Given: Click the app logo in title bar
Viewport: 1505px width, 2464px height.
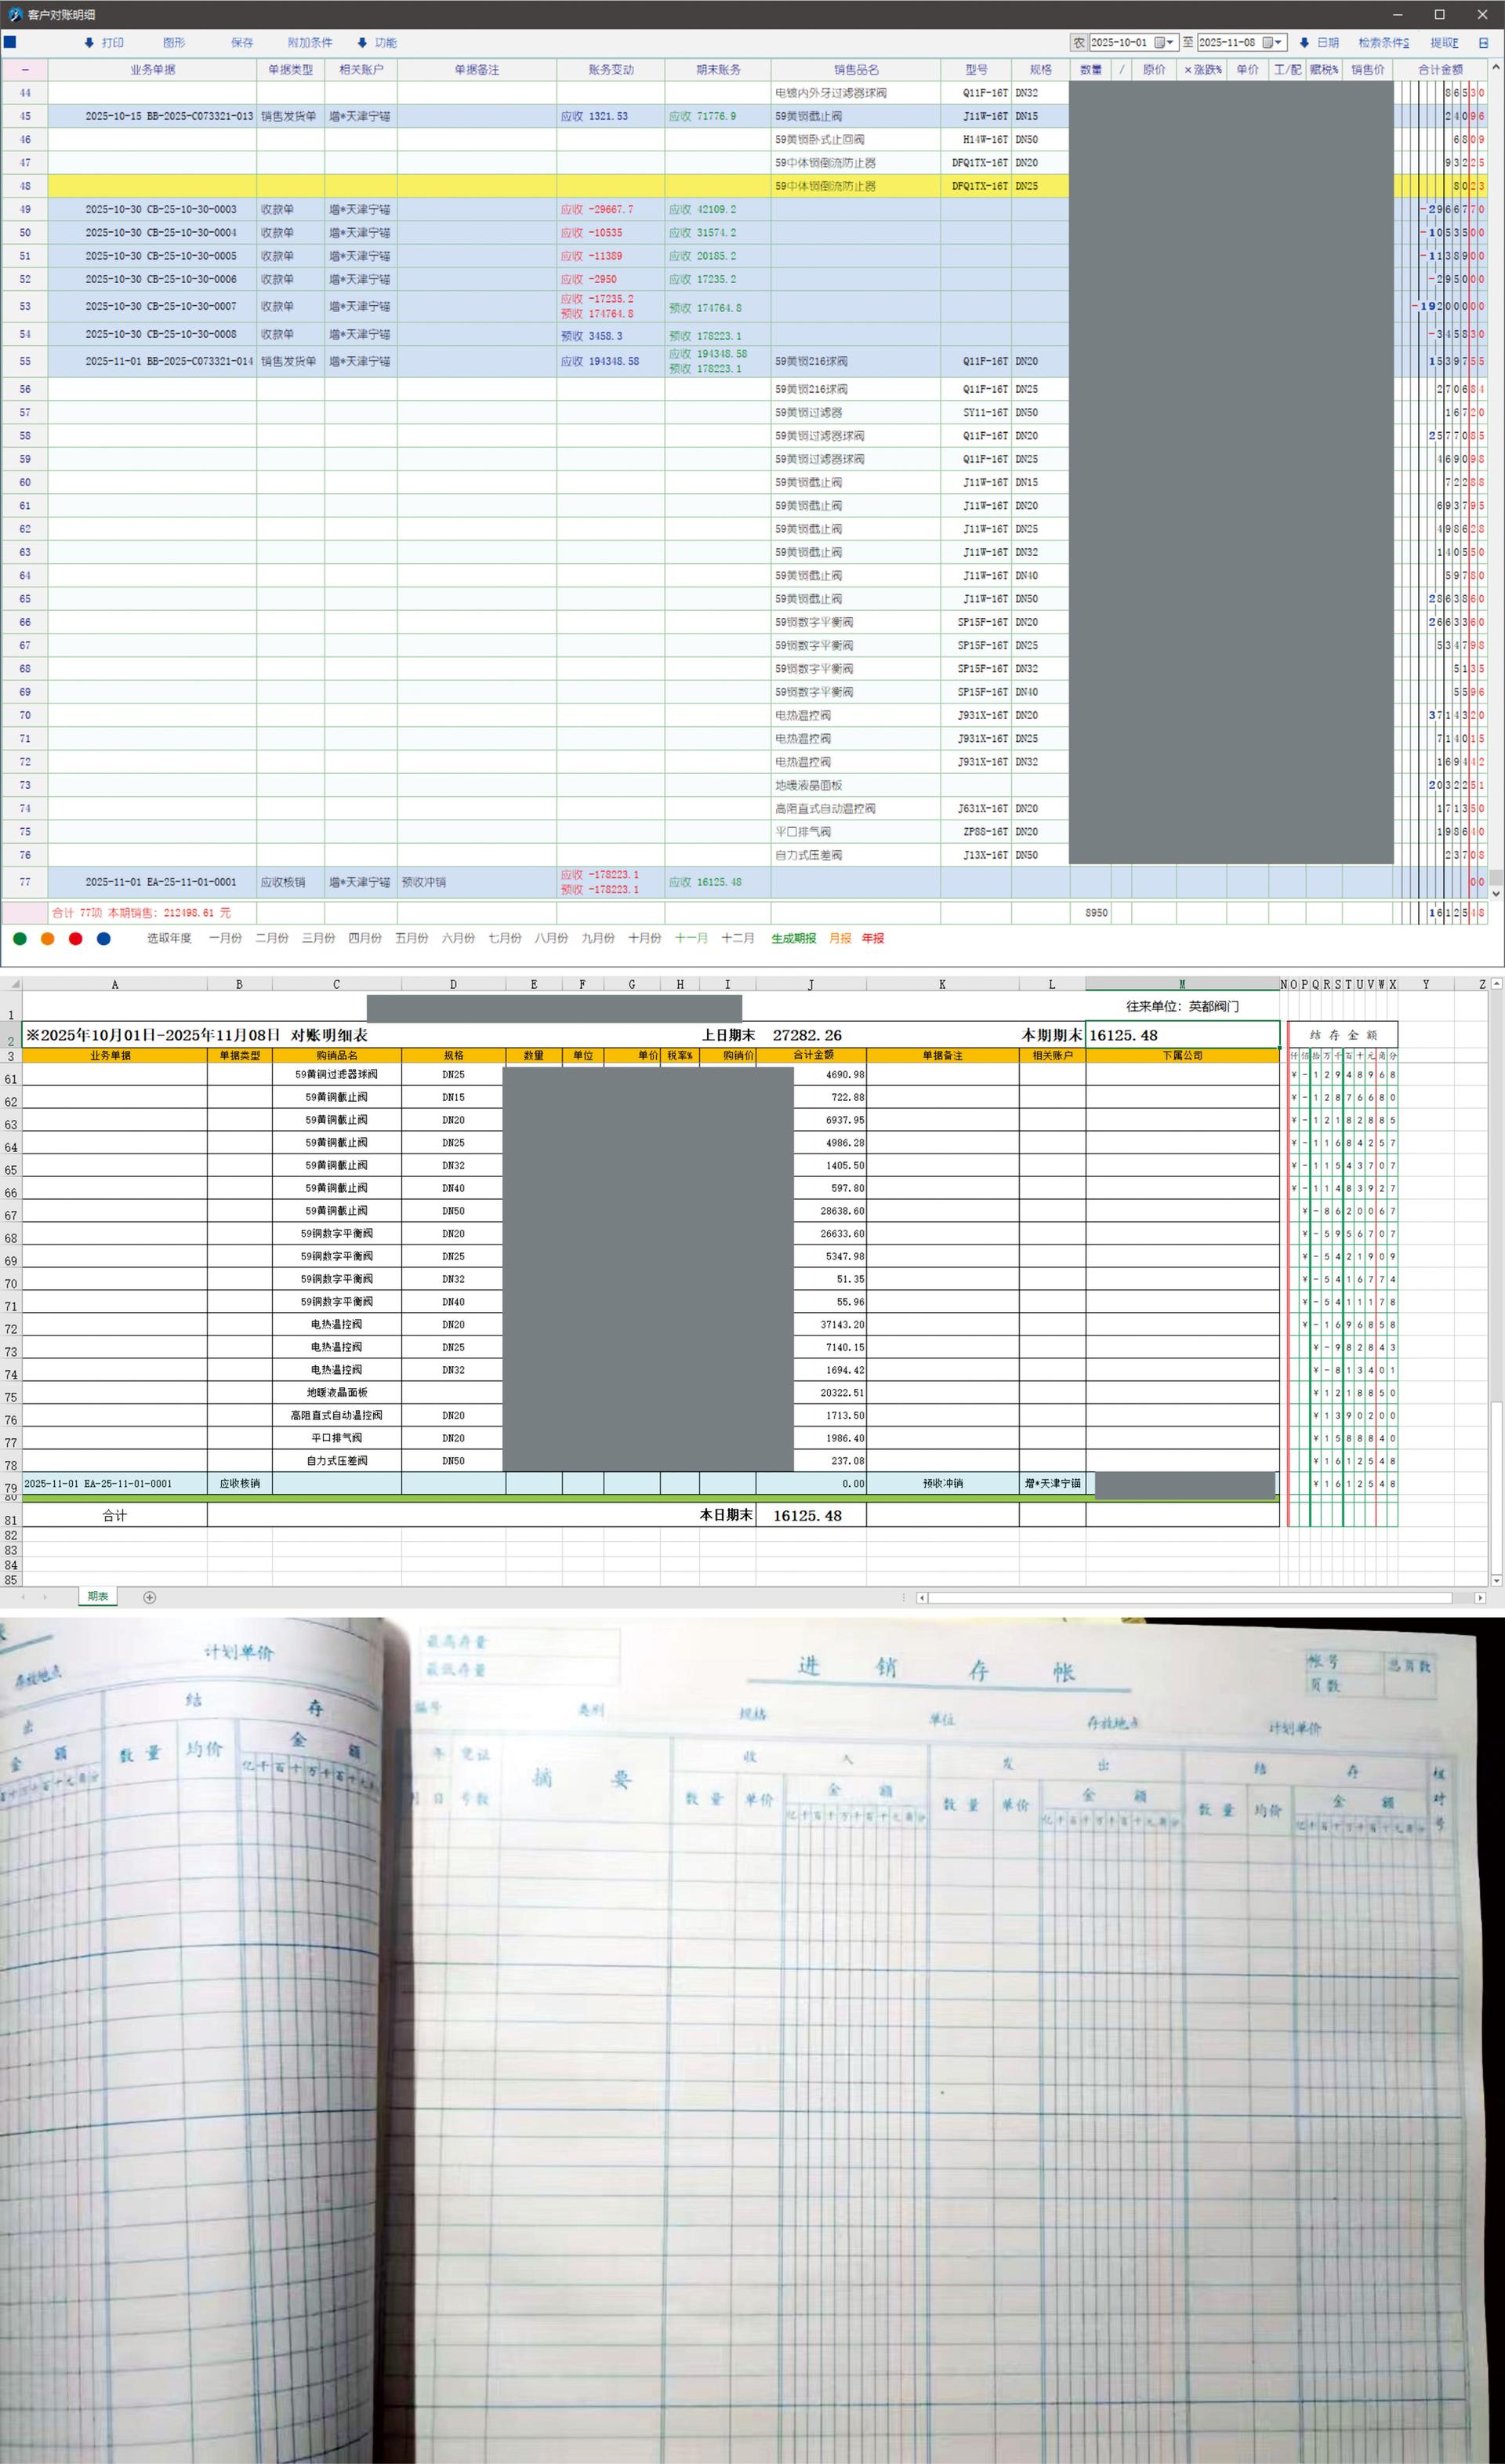Looking at the screenshot, I should coord(14,15).
